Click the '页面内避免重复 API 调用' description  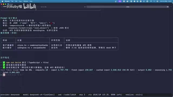click(79, 45)
